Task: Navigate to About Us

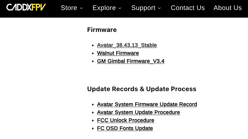Action: click(227, 8)
